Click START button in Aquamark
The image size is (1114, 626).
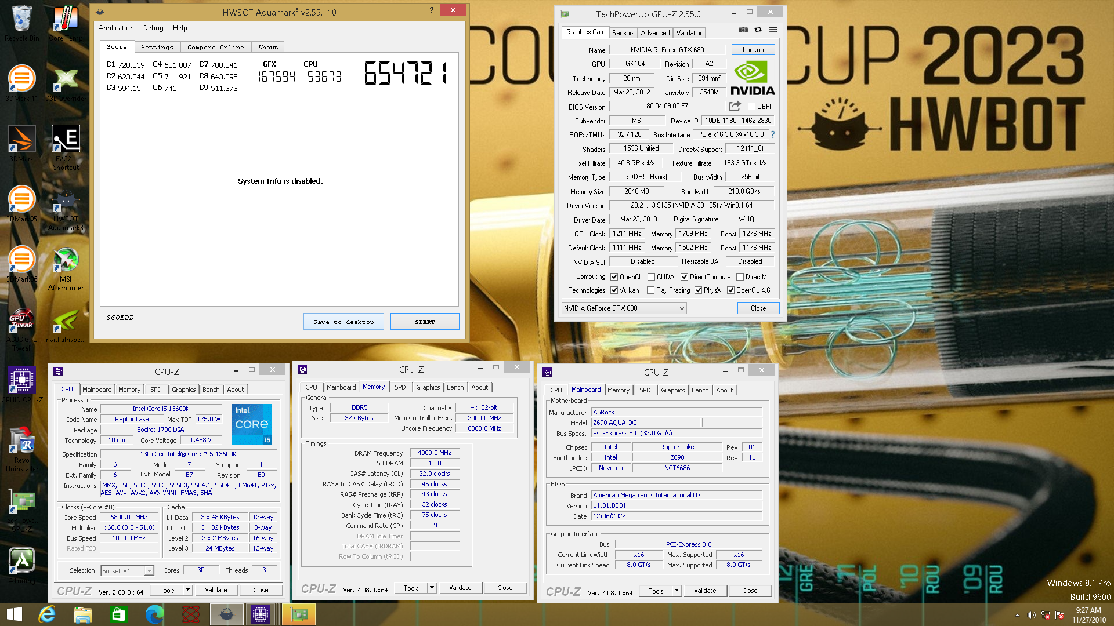coord(425,322)
